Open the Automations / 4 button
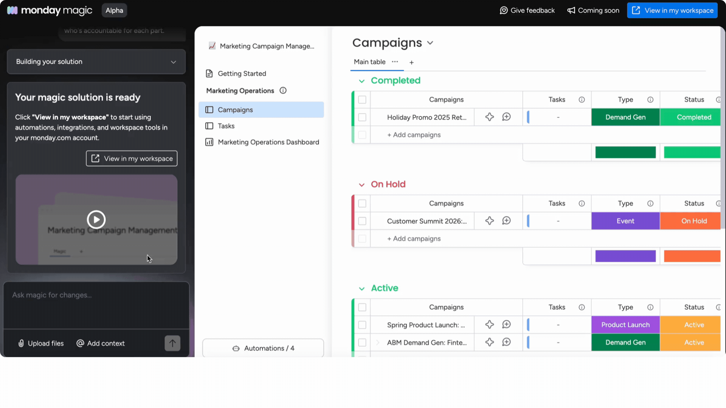 click(263, 348)
